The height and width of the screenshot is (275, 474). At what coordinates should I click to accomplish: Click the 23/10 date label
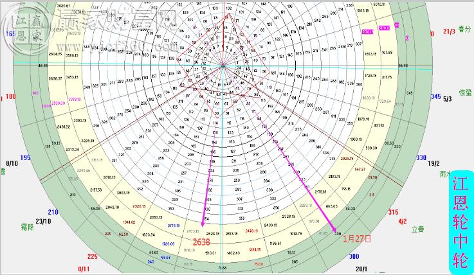44,221
